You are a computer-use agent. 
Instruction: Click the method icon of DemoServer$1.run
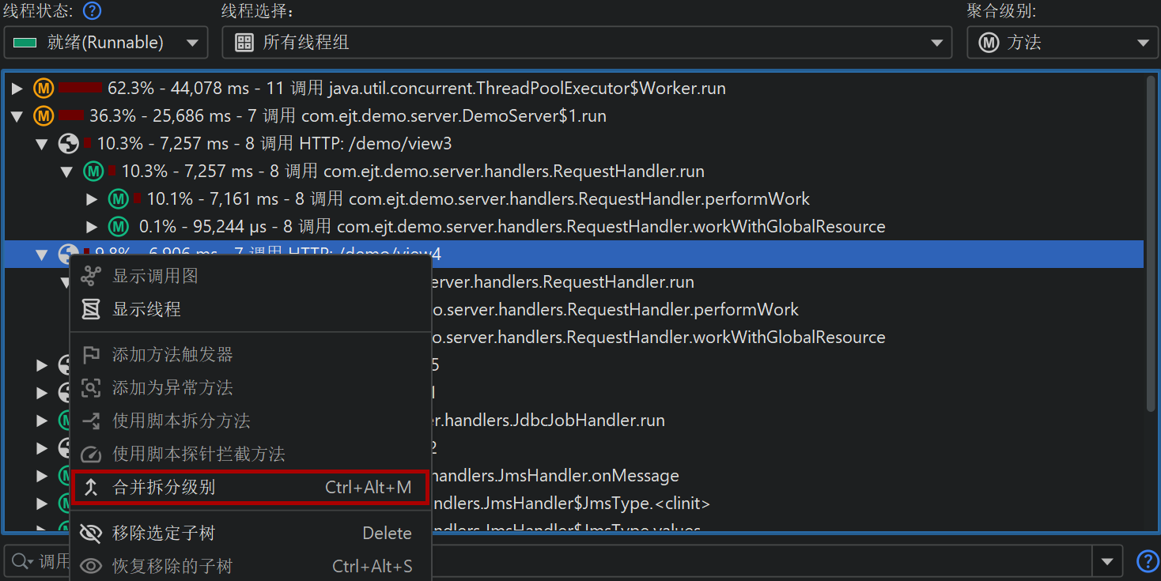click(x=43, y=116)
